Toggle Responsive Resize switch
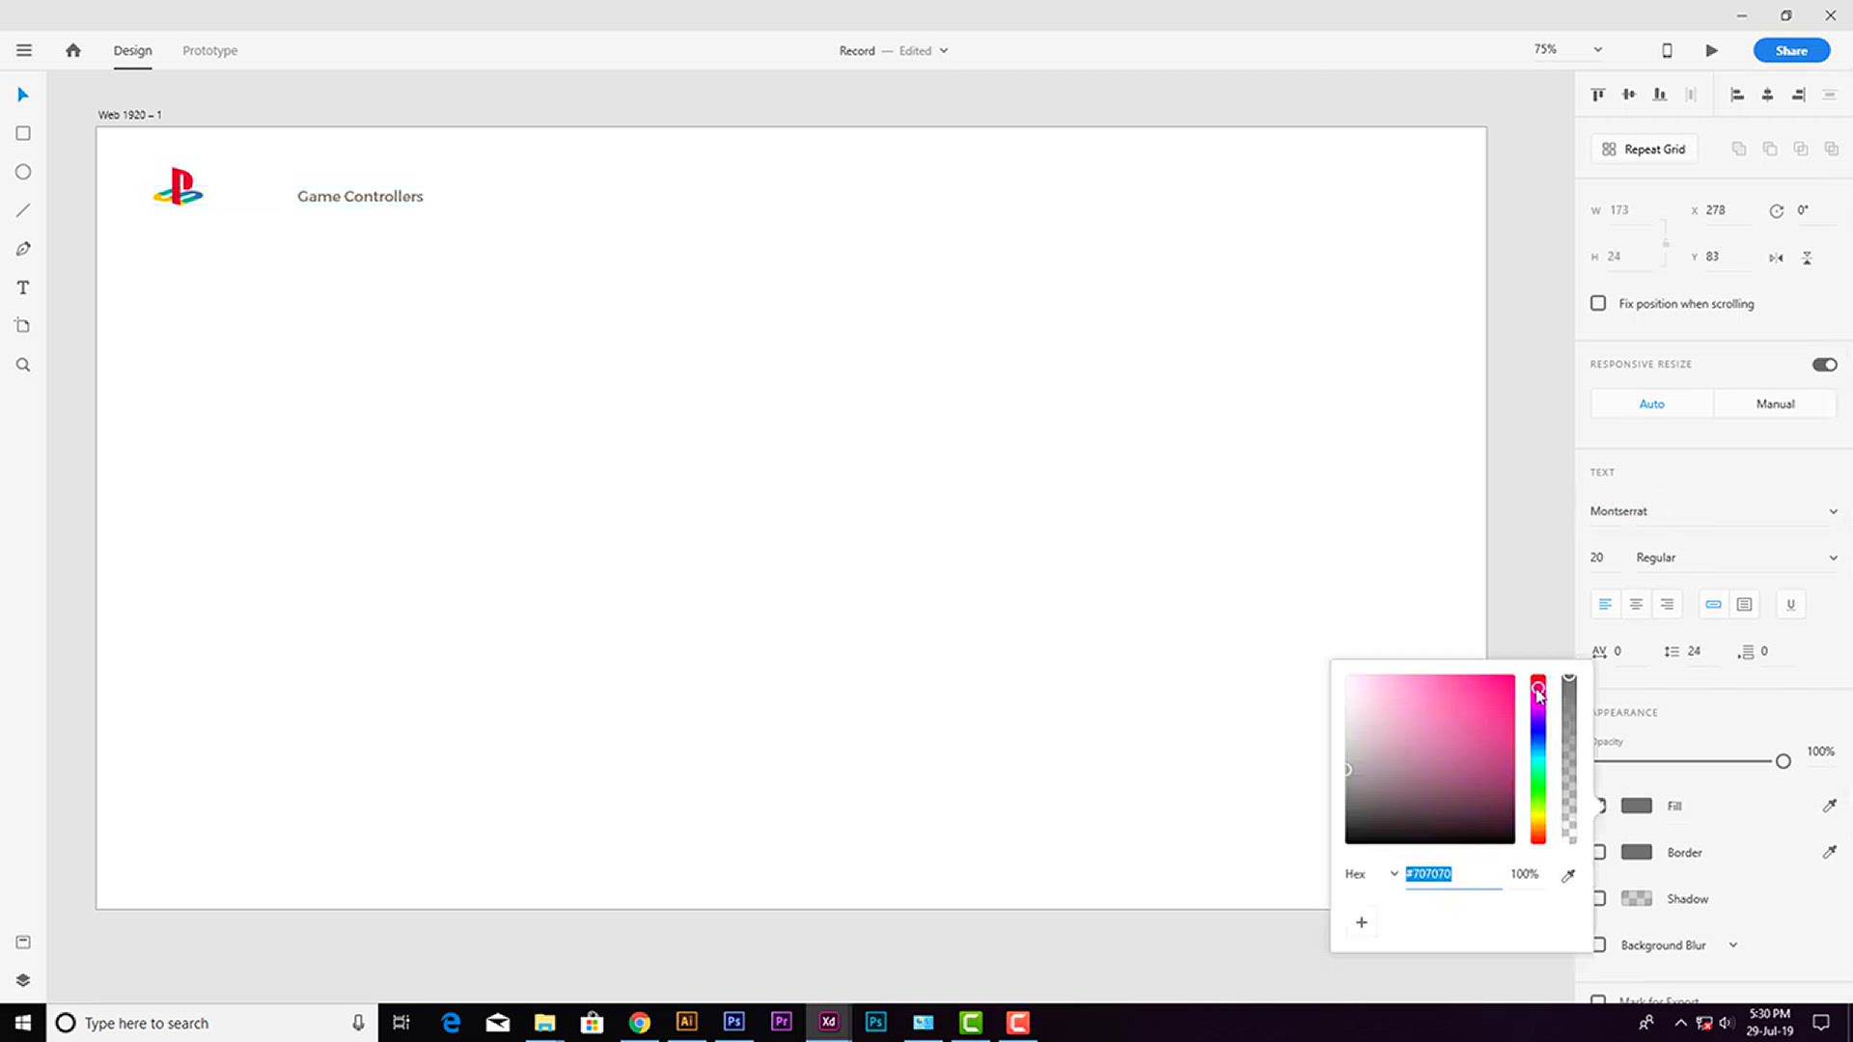The height and width of the screenshot is (1042, 1853). tap(1823, 364)
